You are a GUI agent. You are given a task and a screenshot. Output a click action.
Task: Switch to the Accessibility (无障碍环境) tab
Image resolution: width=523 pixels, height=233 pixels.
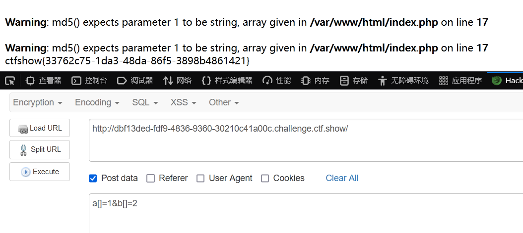coord(404,81)
